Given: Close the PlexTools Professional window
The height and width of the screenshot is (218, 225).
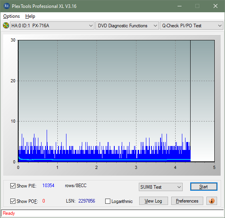Looking at the screenshot, I should pyautogui.click(x=216, y=6).
